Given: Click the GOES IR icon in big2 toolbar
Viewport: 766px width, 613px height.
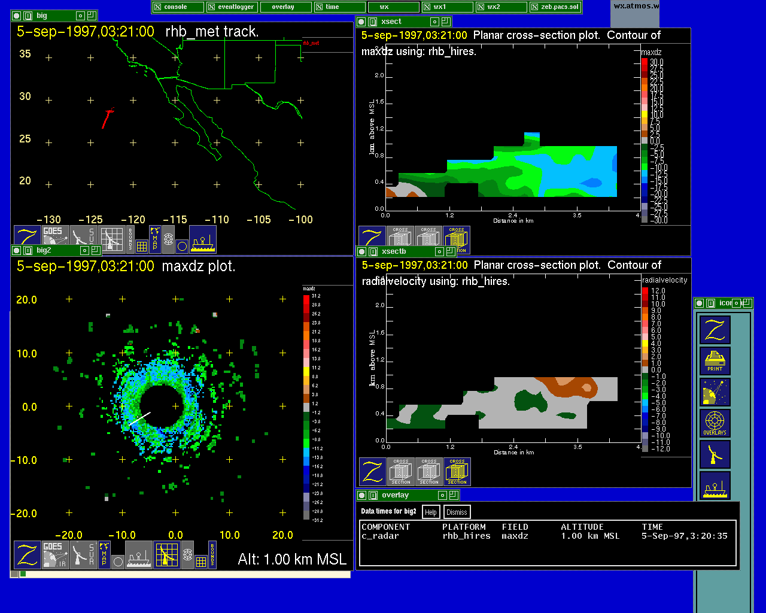Looking at the screenshot, I should [x=54, y=555].
